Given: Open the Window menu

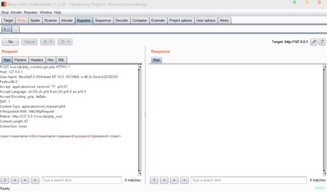Looking at the screenshot, I should point(46,13).
